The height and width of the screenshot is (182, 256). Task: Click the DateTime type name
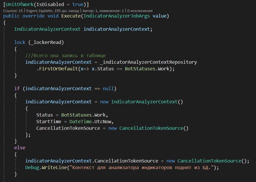pyautogui.click(x=80, y=121)
